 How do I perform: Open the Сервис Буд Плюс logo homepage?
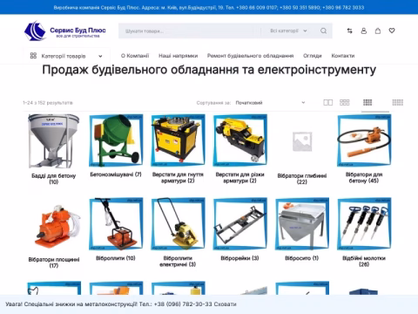click(x=65, y=31)
